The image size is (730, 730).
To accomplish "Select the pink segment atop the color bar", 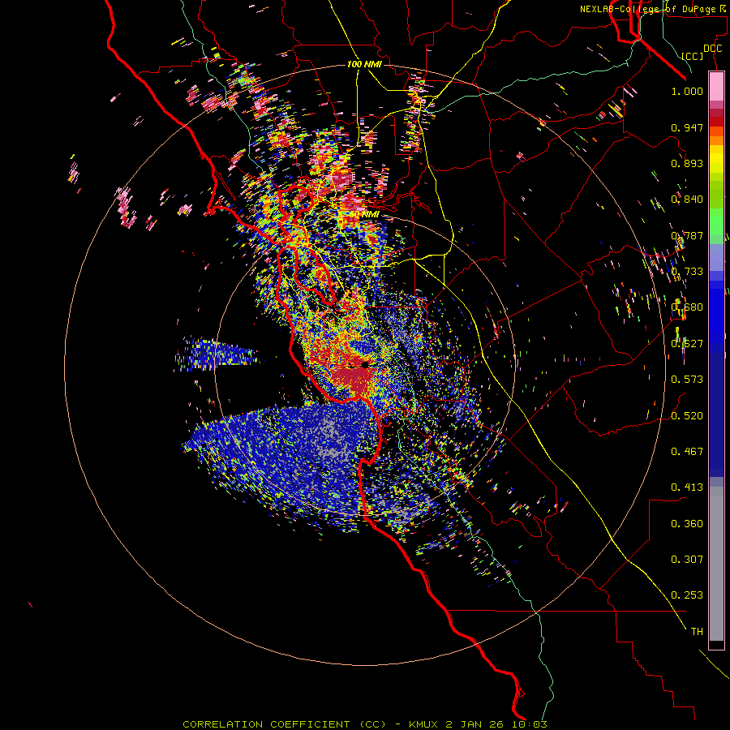I will (716, 87).
